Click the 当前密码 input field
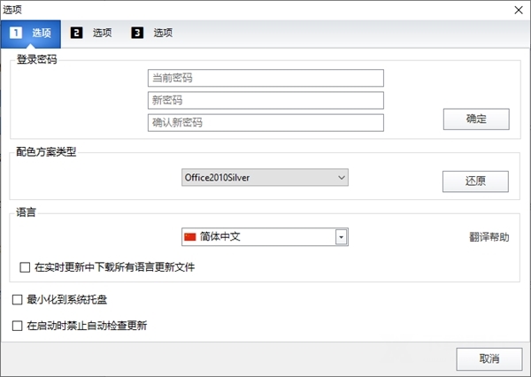Image resolution: width=531 pixels, height=377 pixels. (x=265, y=78)
